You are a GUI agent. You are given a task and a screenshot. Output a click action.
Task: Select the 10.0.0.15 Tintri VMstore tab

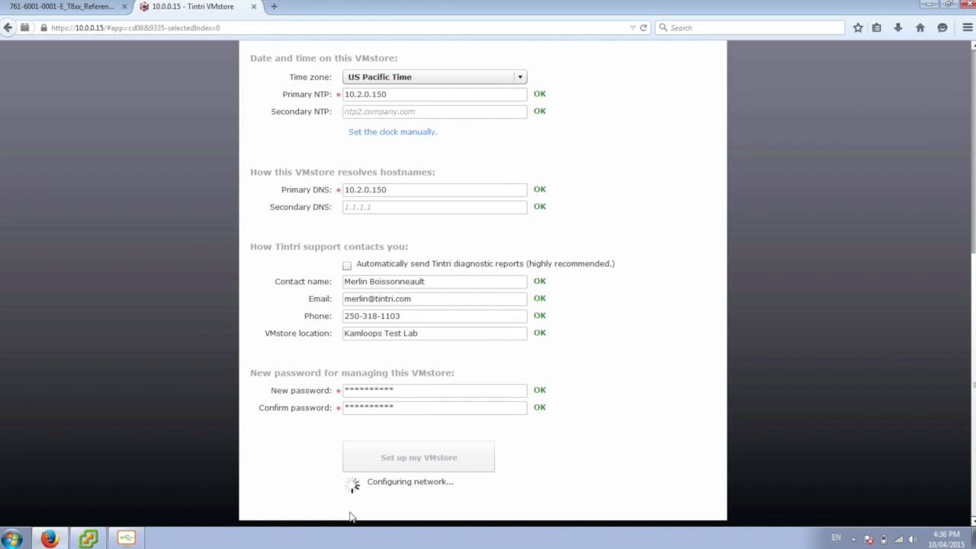click(198, 6)
